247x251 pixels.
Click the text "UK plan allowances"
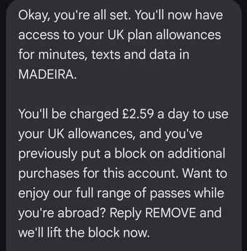164,35
